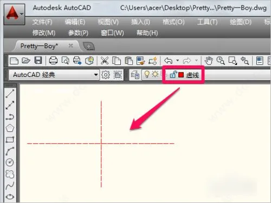The image size is (271, 203).
Task: Select the Circle tool
Action: pos(10,162)
